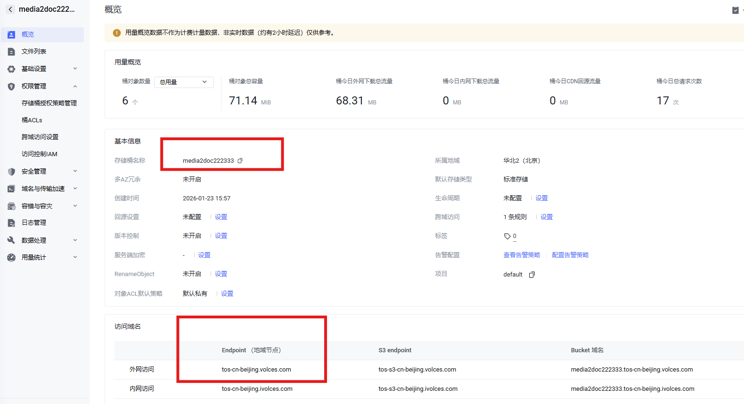Click 设置 link for 生命周期
744x404 pixels.
[x=541, y=198]
